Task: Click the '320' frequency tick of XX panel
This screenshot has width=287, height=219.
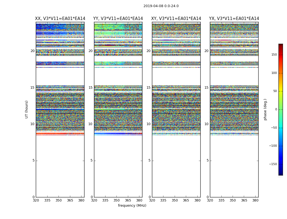Action: click(36, 200)
